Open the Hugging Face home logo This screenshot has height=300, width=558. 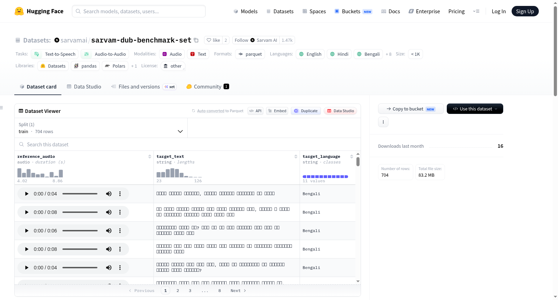coord(39,11)
